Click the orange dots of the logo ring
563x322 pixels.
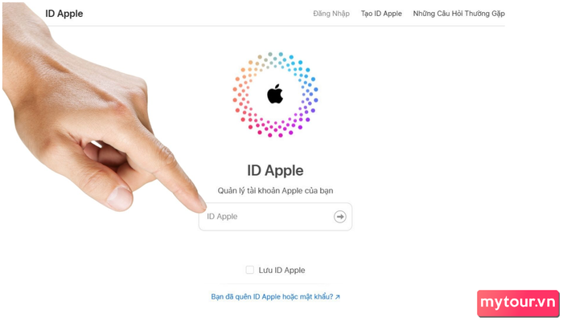coord(245,77)
